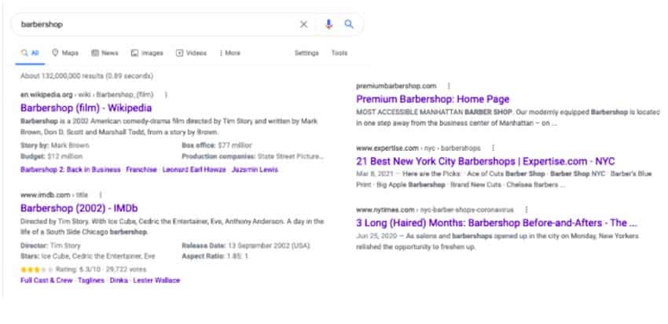Open three-dot menu beside expertise.com result

point(493,148)
